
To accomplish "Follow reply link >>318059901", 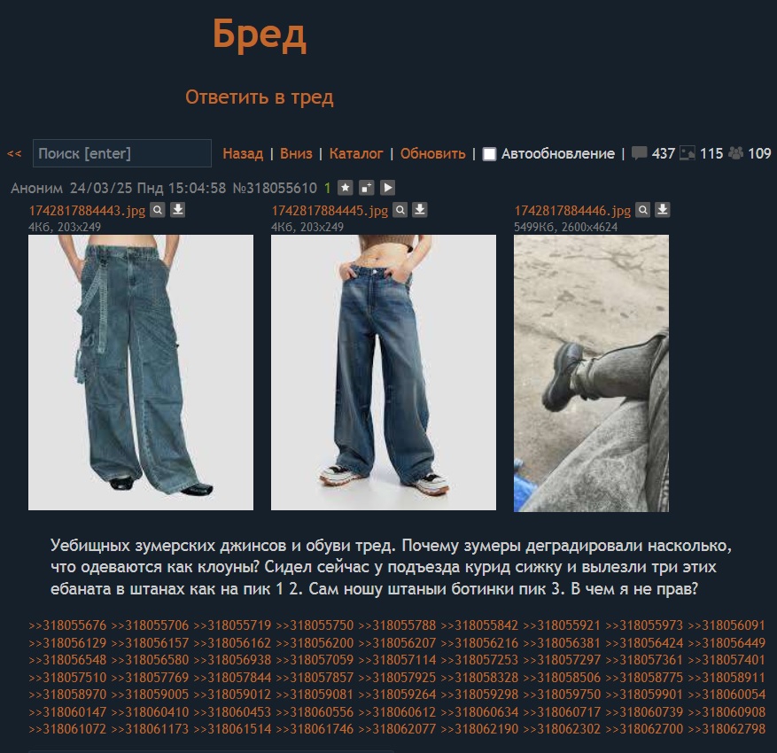I will click(644, 695).
